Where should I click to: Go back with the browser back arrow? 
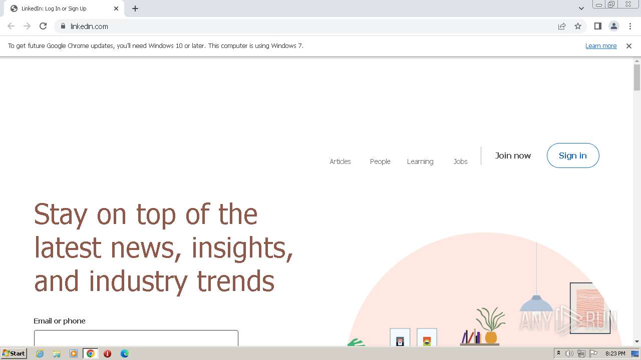[11, 26]
